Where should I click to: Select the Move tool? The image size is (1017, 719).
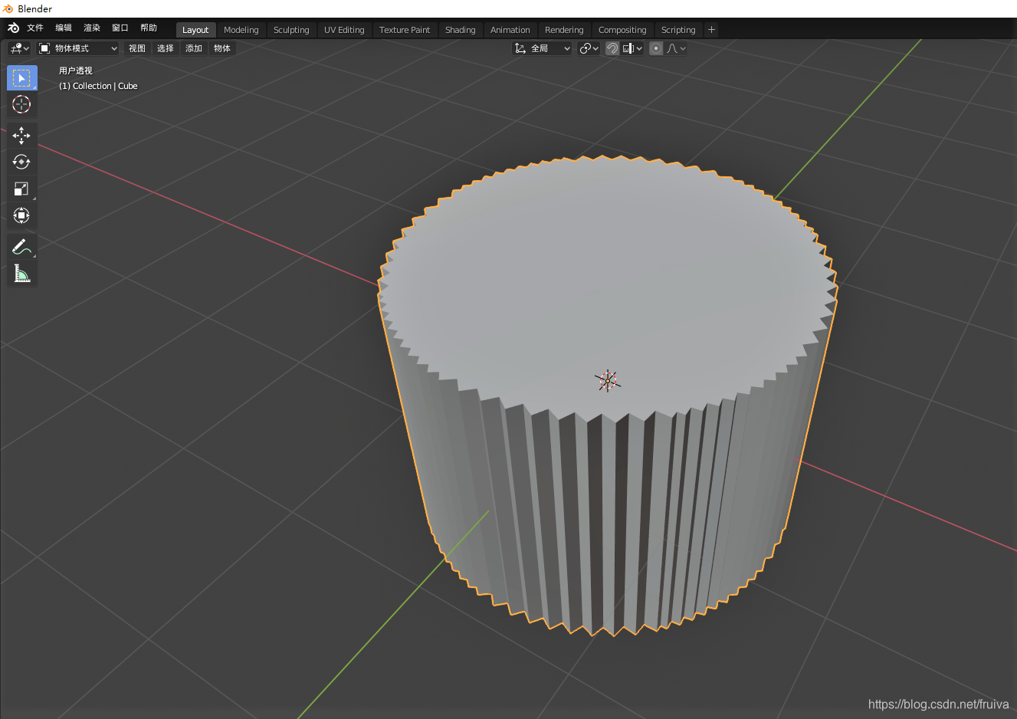click(21, 136)
